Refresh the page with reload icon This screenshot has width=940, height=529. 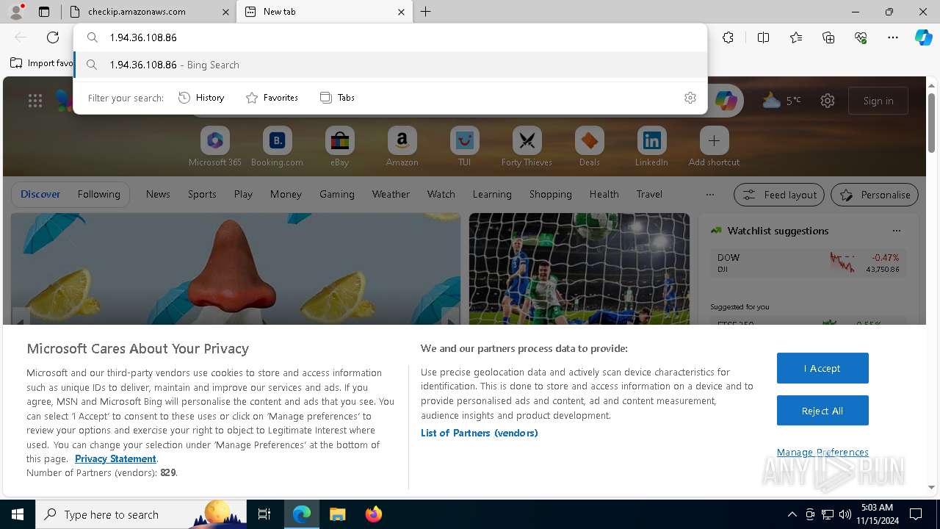[53, 37]
